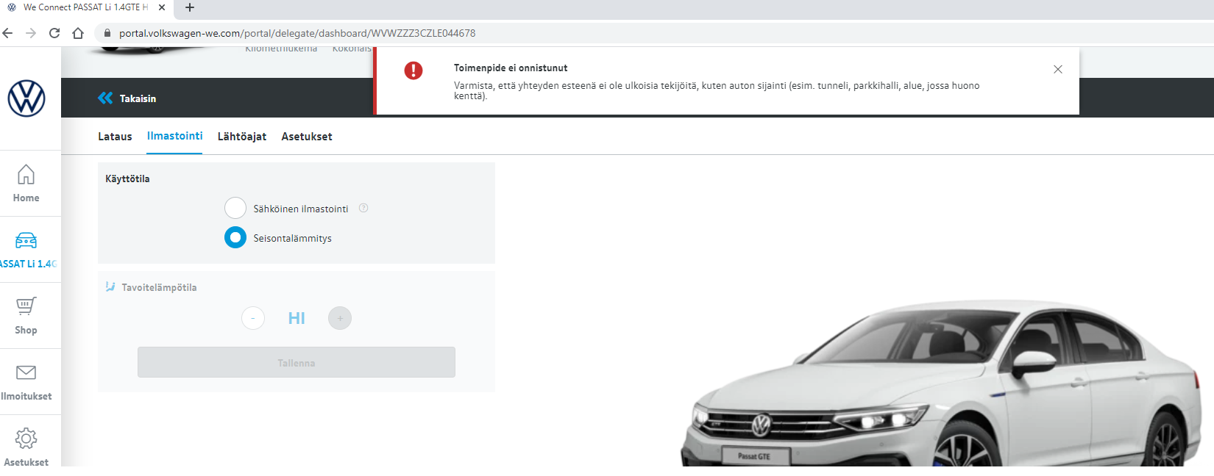Screen dimensions: 1214x476
Task: Switch to the Lähtöajat tab
Action: 242,137
